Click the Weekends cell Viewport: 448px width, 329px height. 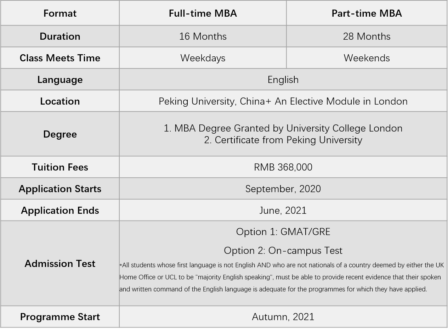(367, 58)
